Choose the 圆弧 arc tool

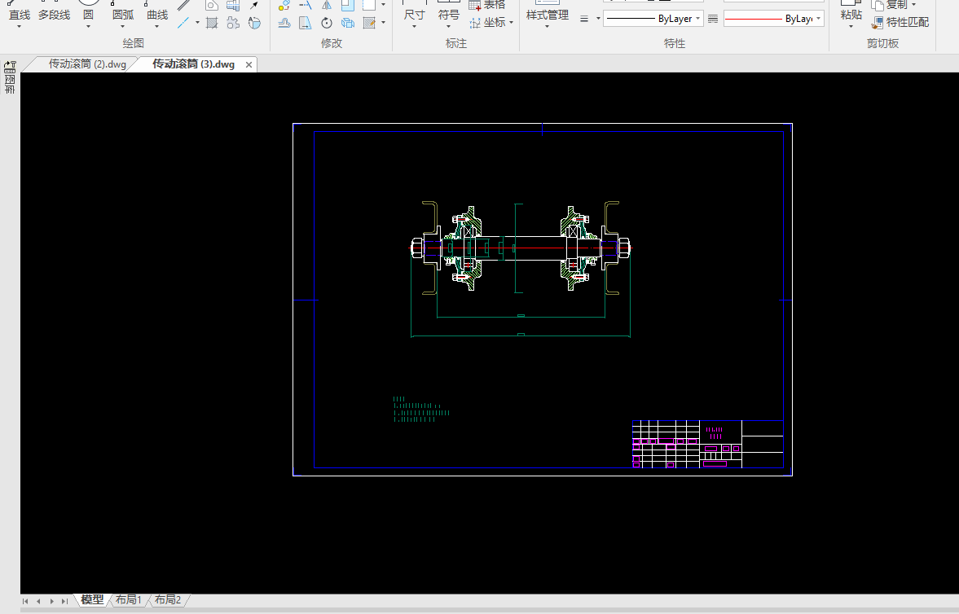click(x=122, y=11)
